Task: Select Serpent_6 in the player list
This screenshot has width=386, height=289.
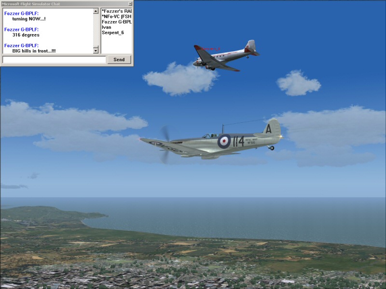Action: (113, 33)
